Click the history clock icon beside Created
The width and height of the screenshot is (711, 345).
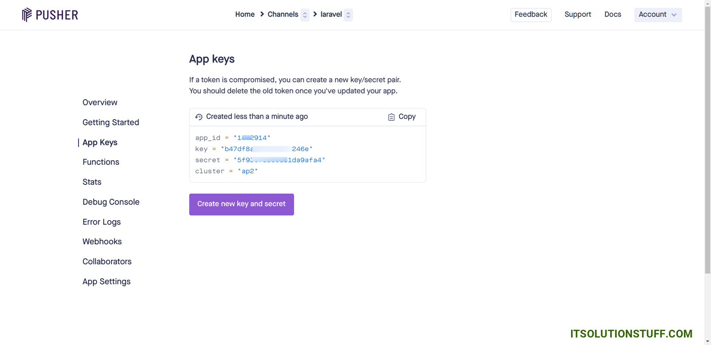199,117
